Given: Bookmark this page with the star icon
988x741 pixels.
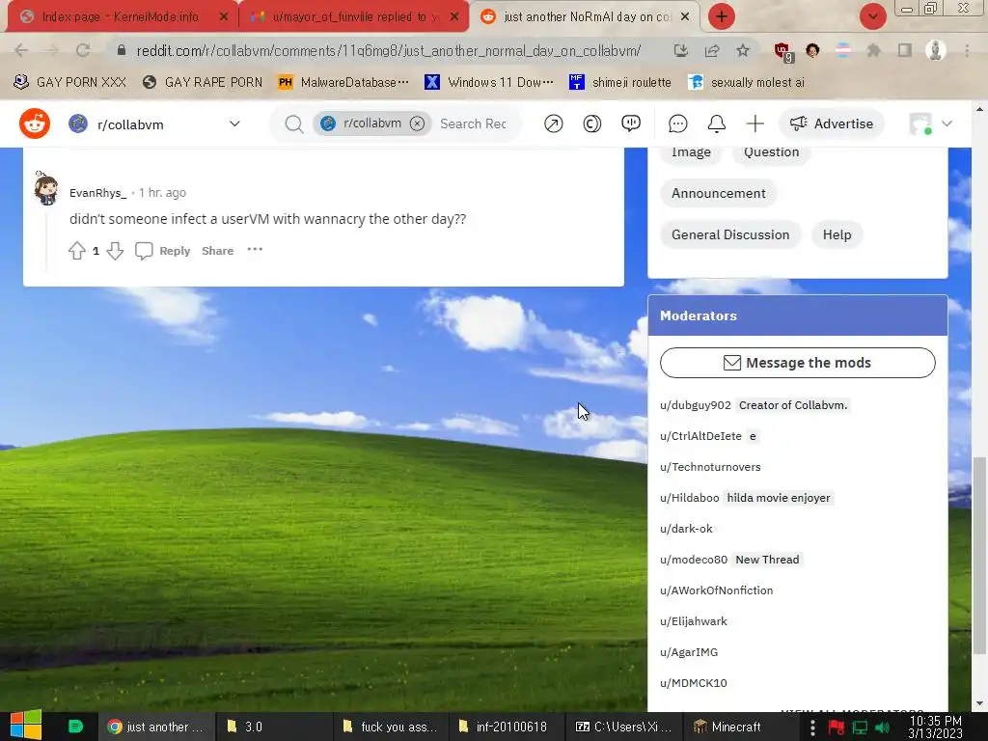Looking at the screenshot, I should [743, 50].
